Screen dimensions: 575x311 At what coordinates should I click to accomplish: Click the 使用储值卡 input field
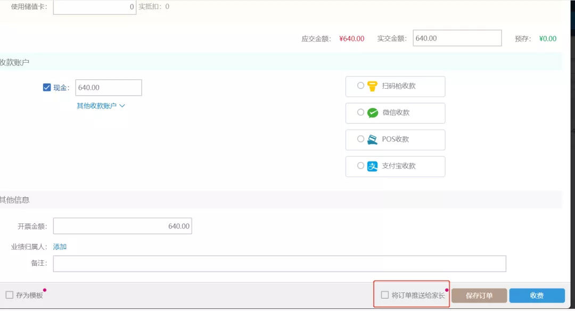click(95, 7)
